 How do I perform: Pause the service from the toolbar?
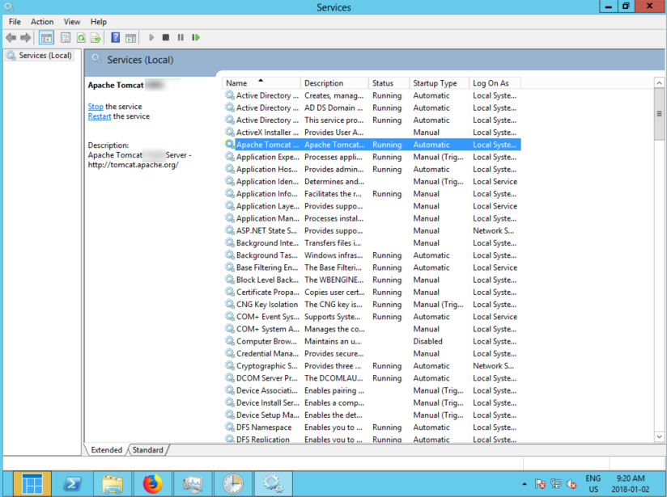181,37
